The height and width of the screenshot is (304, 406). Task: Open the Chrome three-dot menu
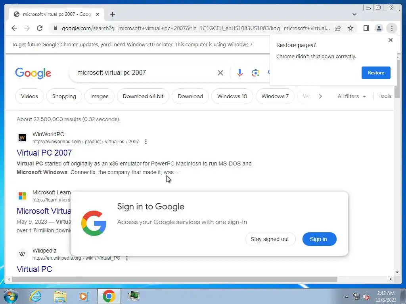(392, 28)
